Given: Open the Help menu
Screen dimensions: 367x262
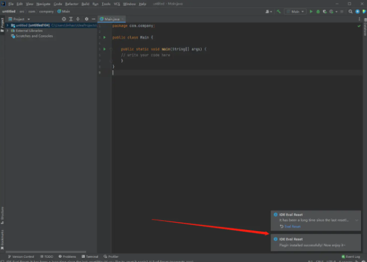Looking at the screenshot, I should [142, 4].
